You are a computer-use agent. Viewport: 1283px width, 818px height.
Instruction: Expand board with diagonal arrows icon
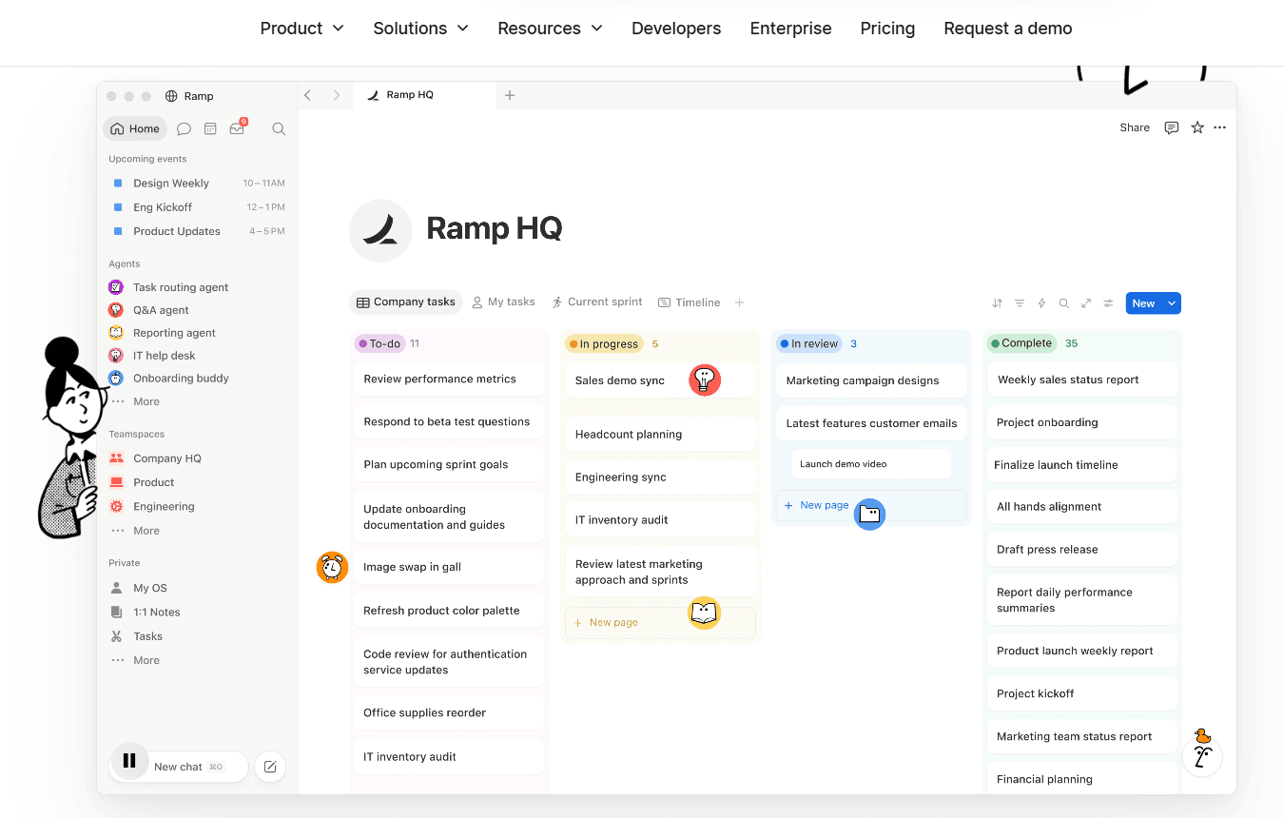point(1086,303)
